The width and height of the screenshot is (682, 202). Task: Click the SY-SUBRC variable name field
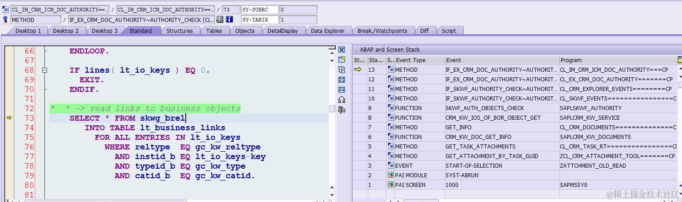pyautogui.click(x=259, y=10)
